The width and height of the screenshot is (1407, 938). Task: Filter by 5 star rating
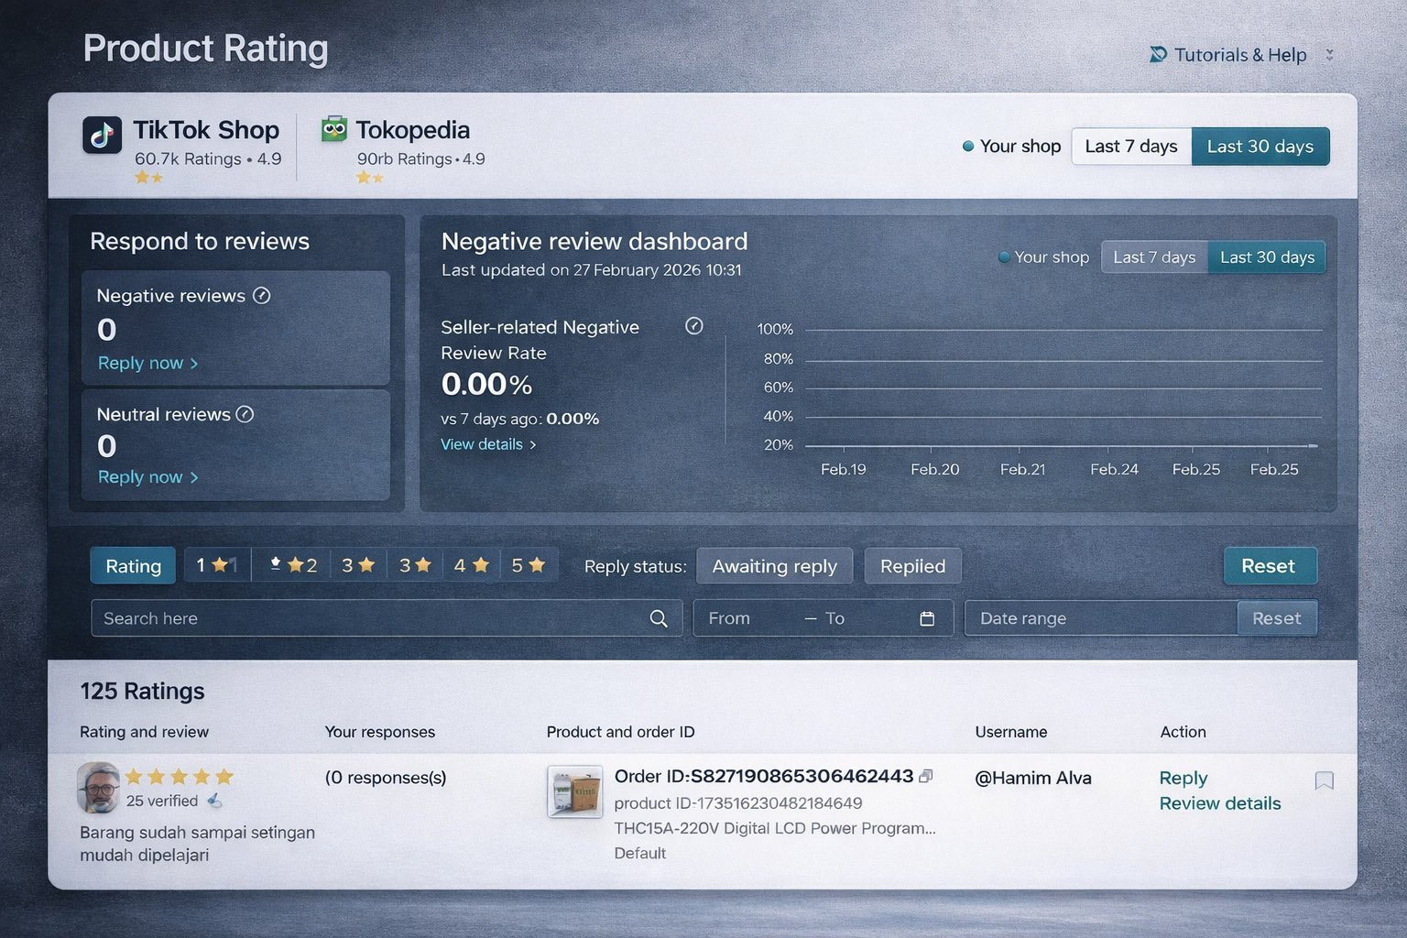click(528, 565)
